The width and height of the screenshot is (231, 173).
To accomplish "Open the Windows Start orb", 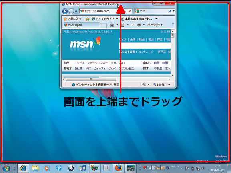I will tap(6, 168).
